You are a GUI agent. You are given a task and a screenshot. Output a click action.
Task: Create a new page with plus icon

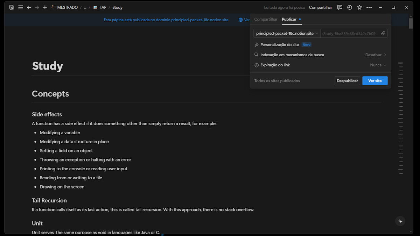[x=45, y=7]
